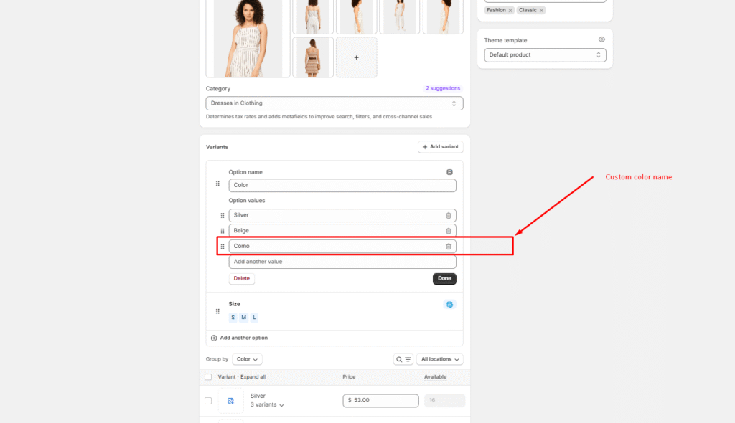Screen dimensions: 735x423
Task: Click the add media plus tile
Action: point(356,57)
